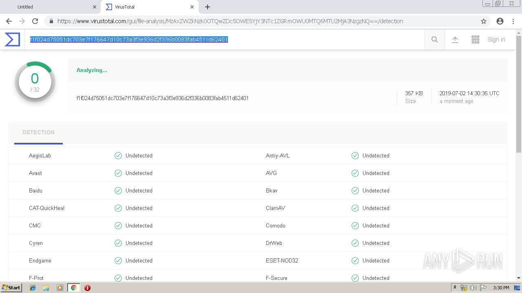Click the Endgame engine name

tap(40, 260)
